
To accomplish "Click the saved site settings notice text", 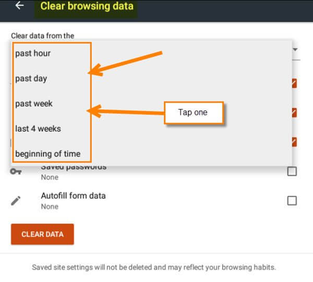I will click(x=154, y=267).
